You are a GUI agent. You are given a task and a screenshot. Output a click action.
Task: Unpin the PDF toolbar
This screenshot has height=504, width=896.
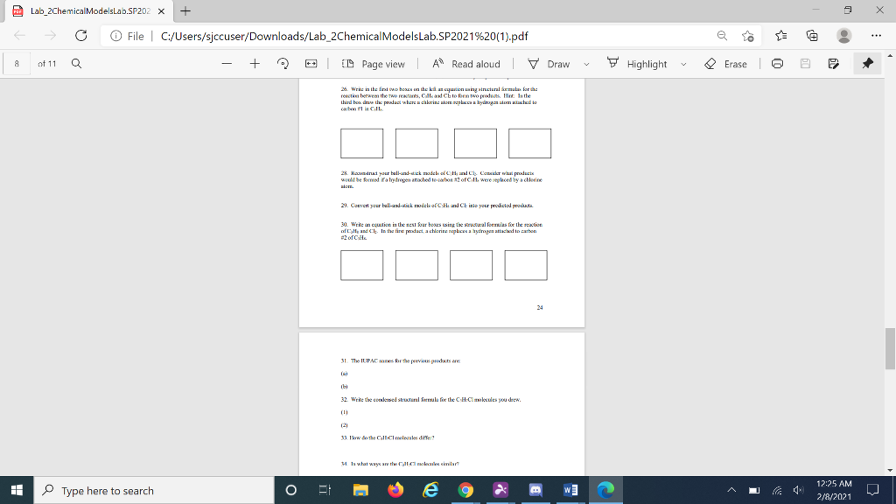tap(867, 63)
